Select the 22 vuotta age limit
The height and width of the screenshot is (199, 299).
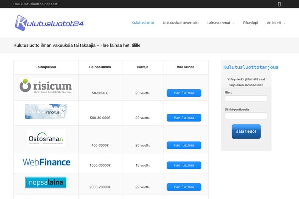[x=143, y=187]
